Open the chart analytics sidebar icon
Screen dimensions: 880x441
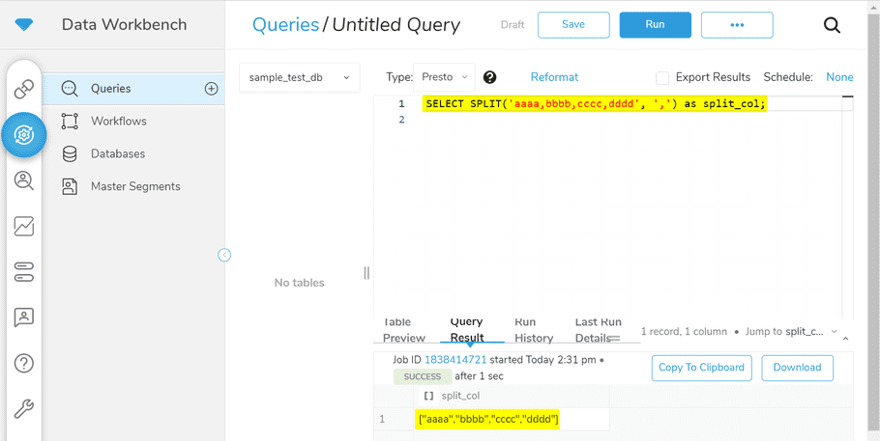tap(23, 227)
